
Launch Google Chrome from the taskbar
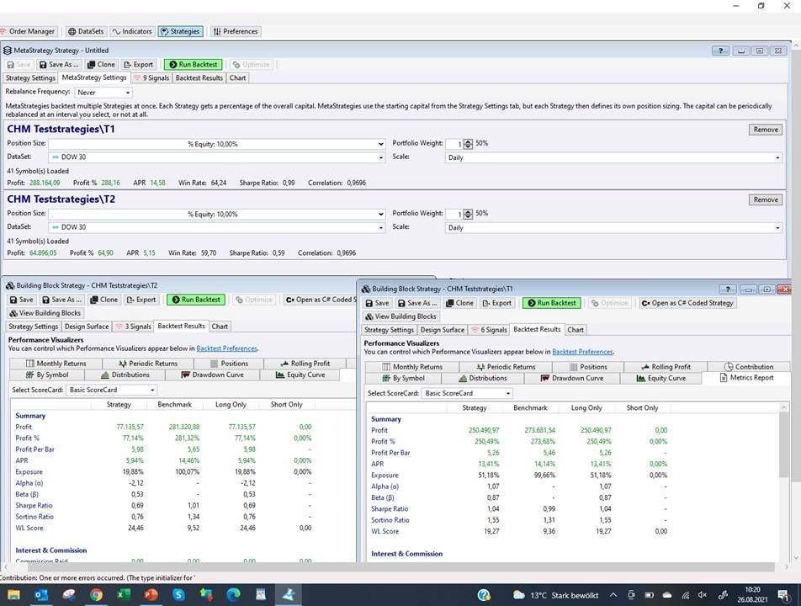tap(96, 594)
